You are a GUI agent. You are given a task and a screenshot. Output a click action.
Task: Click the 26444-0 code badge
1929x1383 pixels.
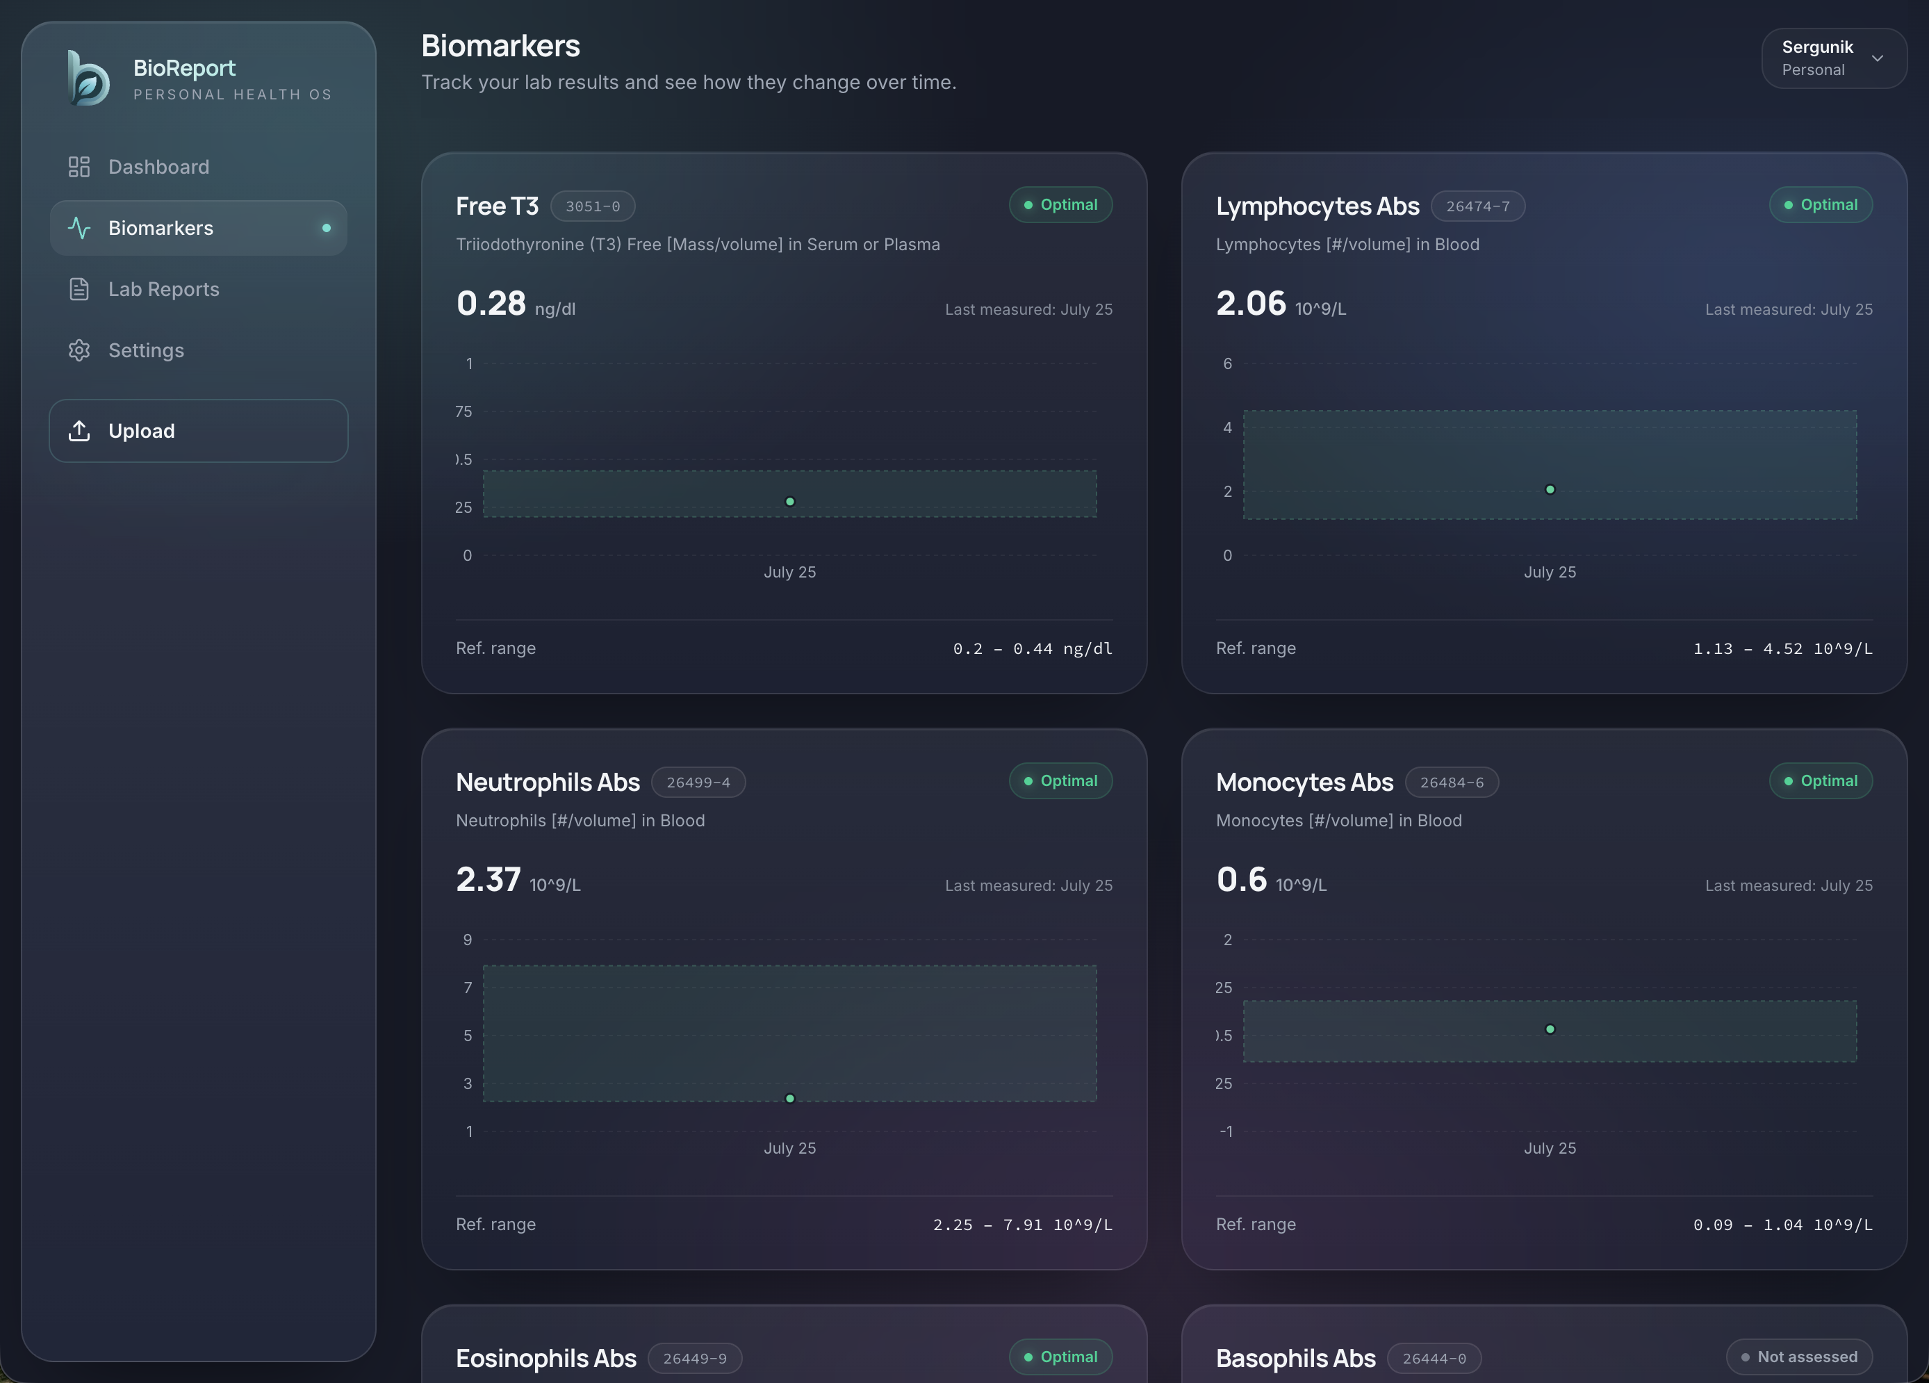(1434, 1359)
